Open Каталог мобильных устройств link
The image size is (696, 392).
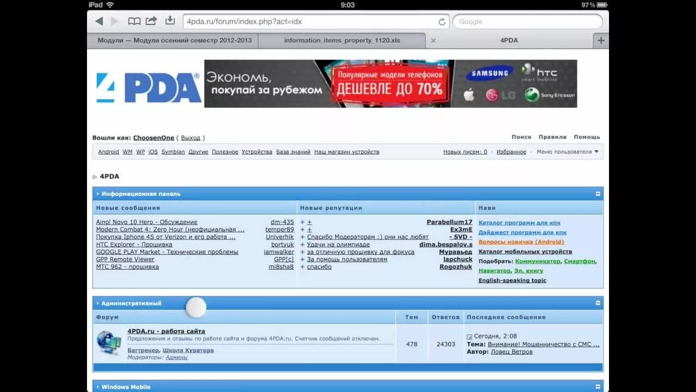pyautogui.click(x=525, y=252)
